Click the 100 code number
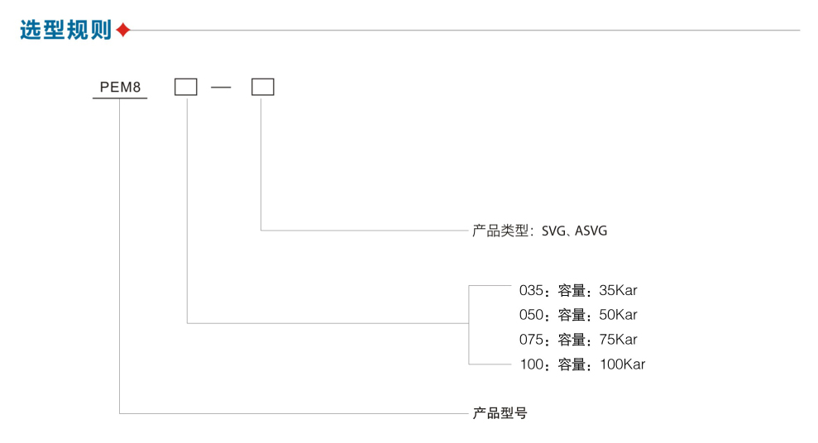The height and width of the screenshot is (443, 818). point(532,364)
